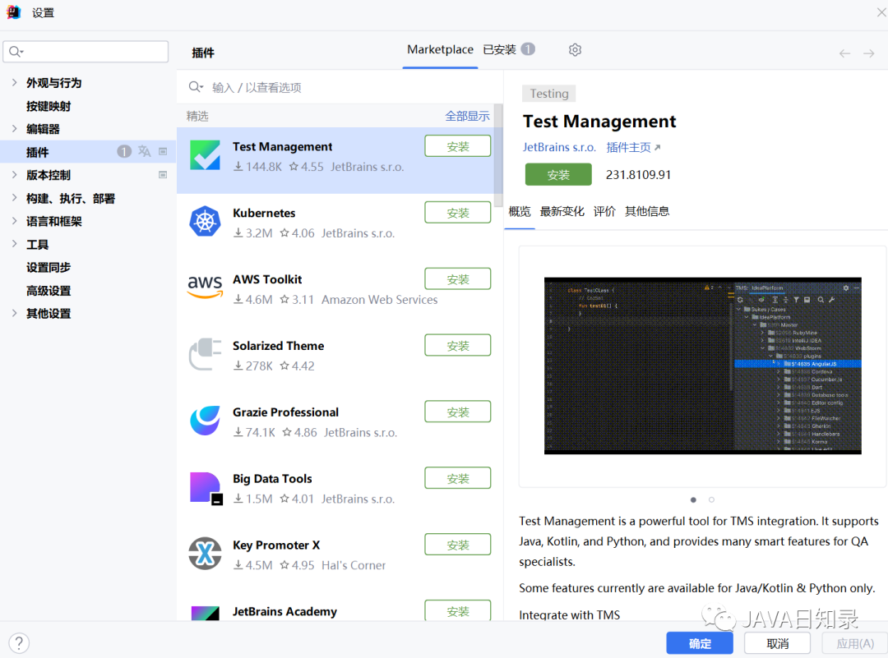
Task: Confirm with the 确定 button
Action: [700, 643]
